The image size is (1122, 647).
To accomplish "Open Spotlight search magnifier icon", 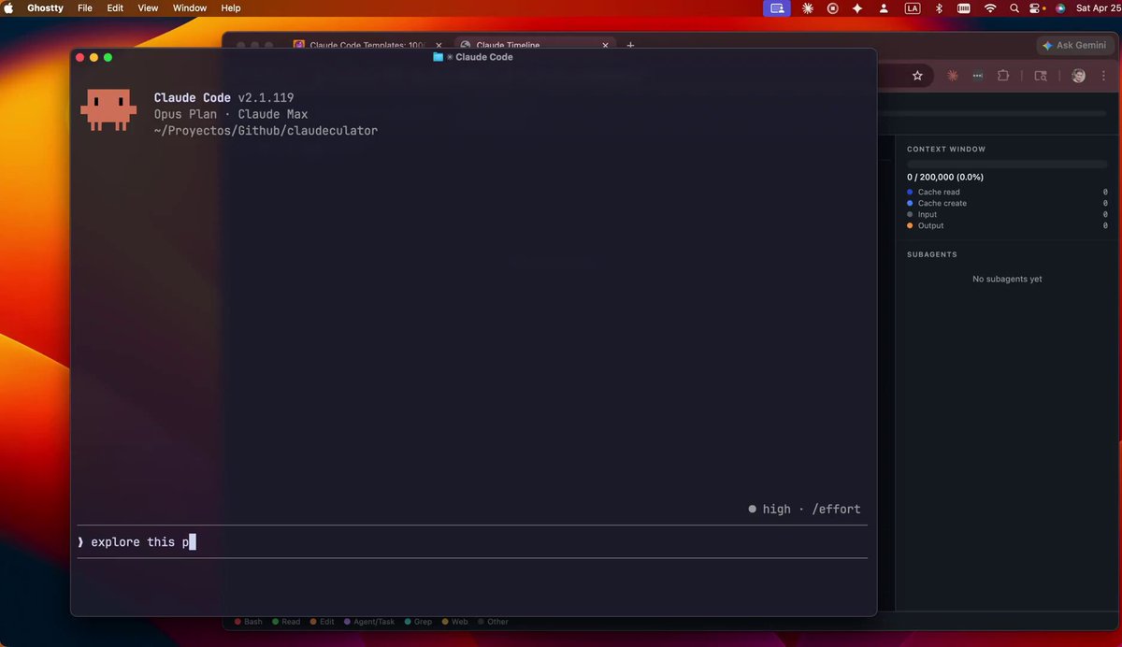I will (1014, 7).
